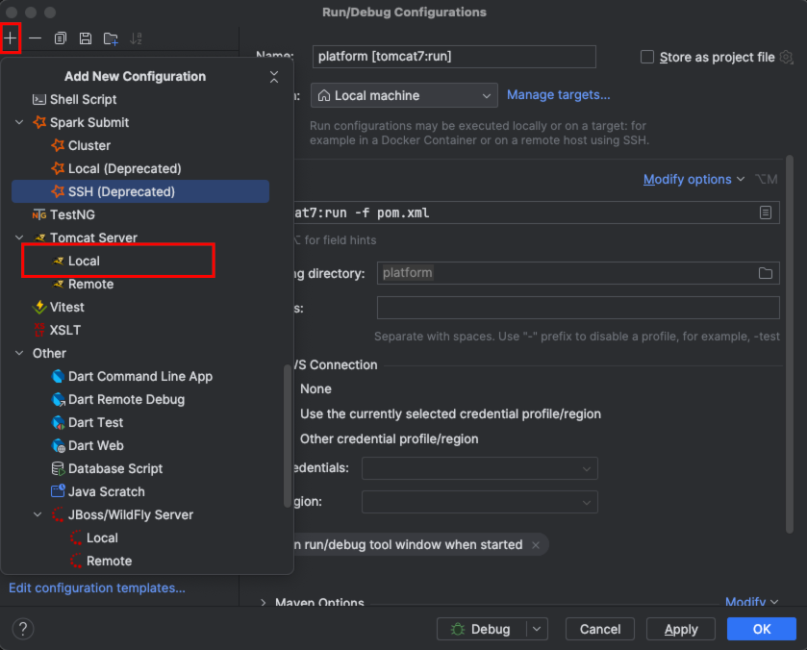Viewport: 807px width, 650px height.
Task: Collapse the JBoss/WildFly Server group
Action: click(x=38, y=514)
